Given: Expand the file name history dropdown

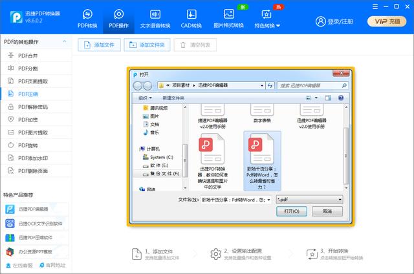Looking at the screenshot, I should pos(269,200).
